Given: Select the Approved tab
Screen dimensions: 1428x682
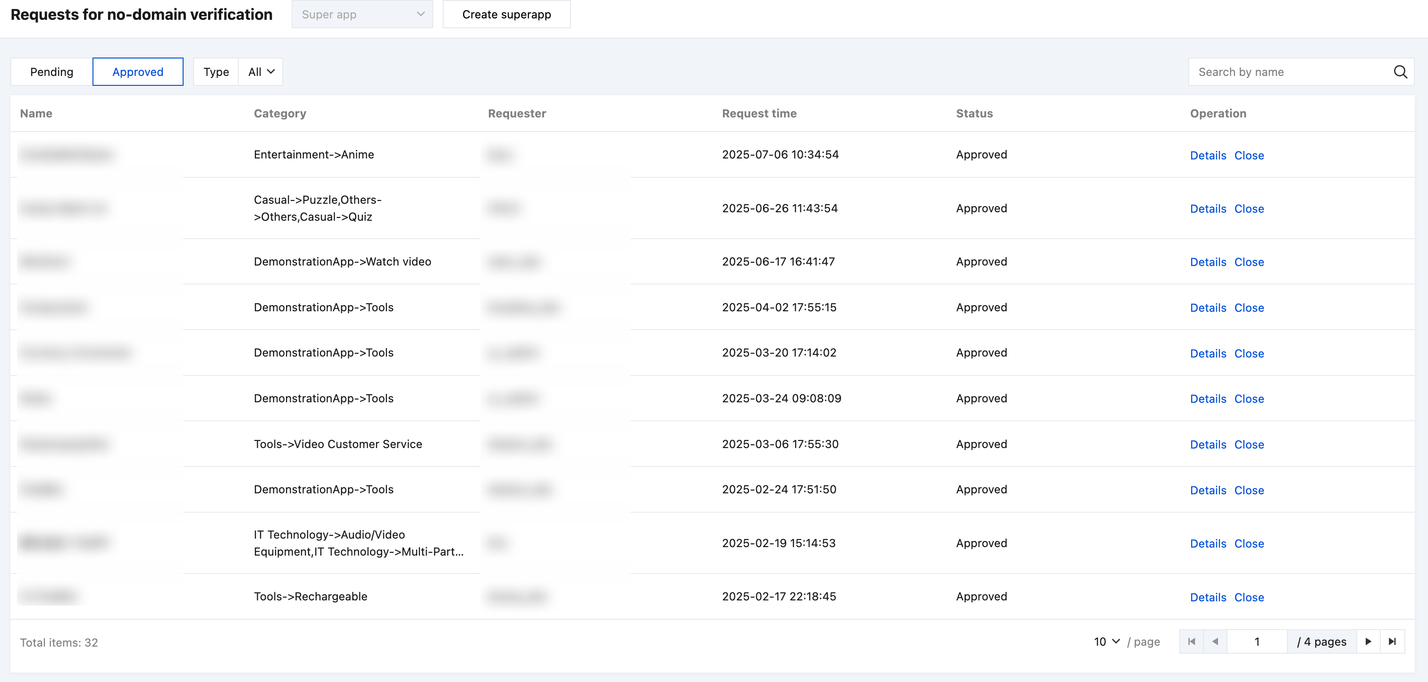Looking at the screenshot, I should tap(137, 72).
